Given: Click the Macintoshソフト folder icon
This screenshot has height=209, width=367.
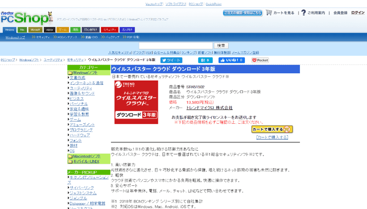Looking at the screenshot, I should (x=70, y=156).
